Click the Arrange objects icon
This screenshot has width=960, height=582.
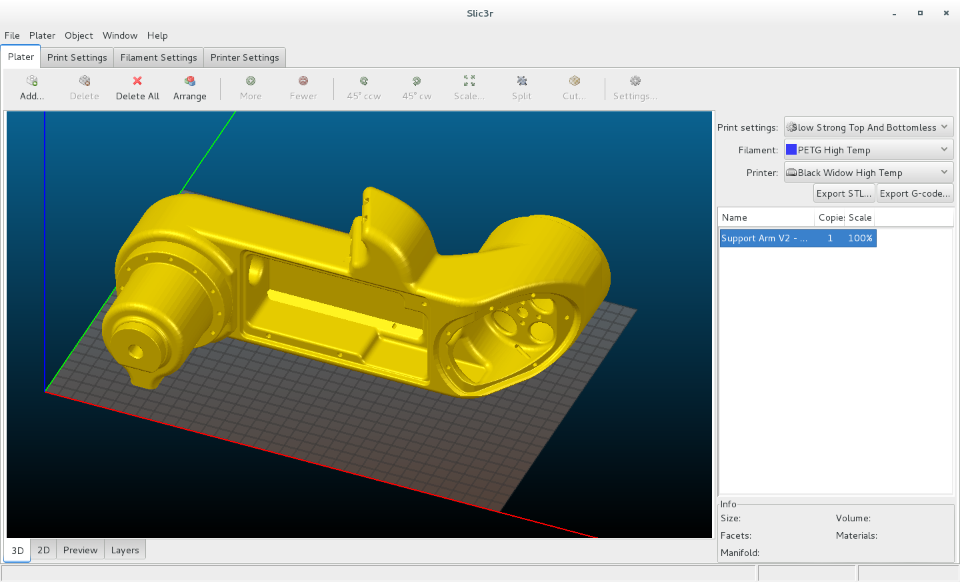[x=190, y=81]
